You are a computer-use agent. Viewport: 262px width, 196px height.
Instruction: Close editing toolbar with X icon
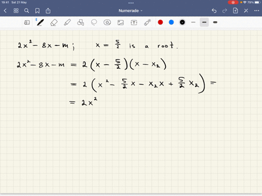tap(246, 11)
